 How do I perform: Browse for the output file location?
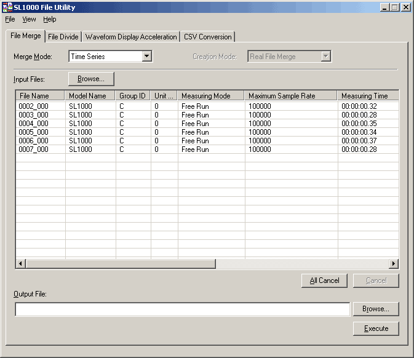click(376, 309)
